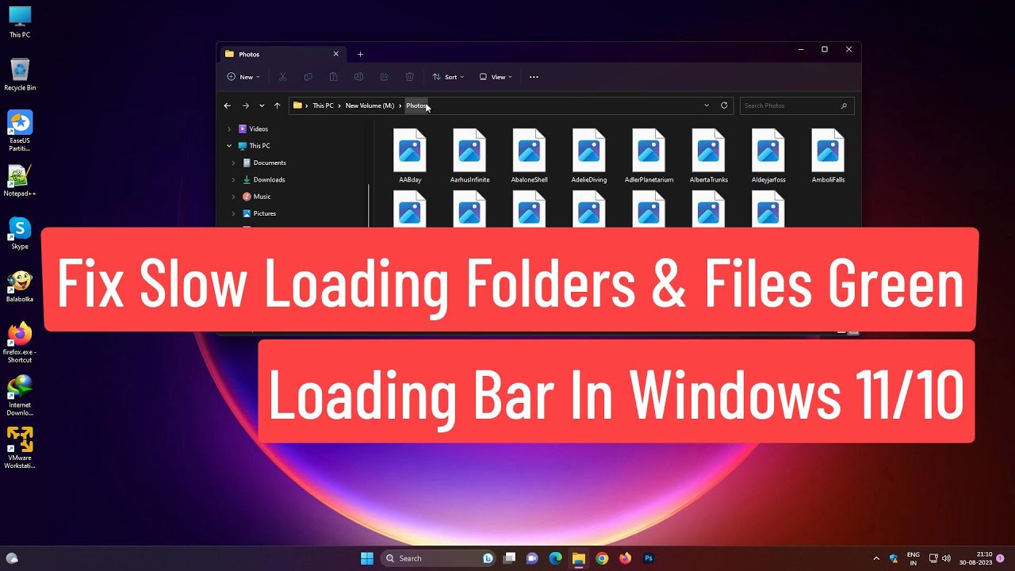Click the Balabolka desktop icon
The image size is (1015, 571).
20,286
